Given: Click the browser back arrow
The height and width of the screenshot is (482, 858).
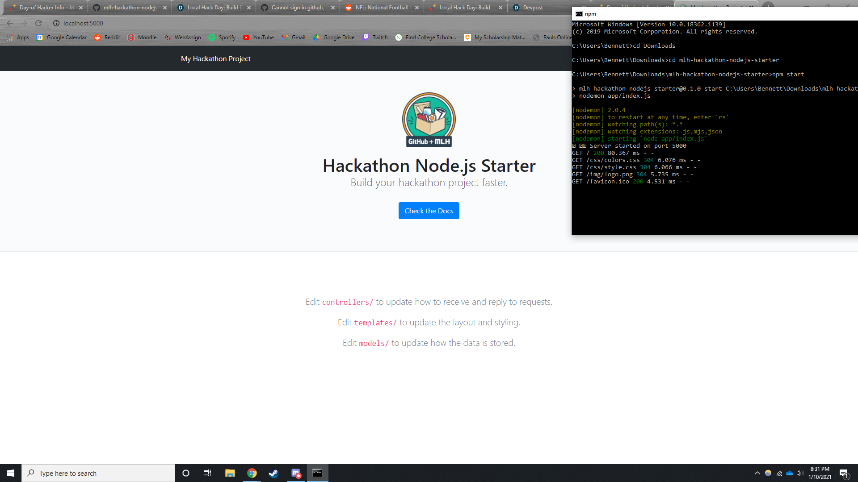Looking at the screenshot, I should (x=10, y=23).
